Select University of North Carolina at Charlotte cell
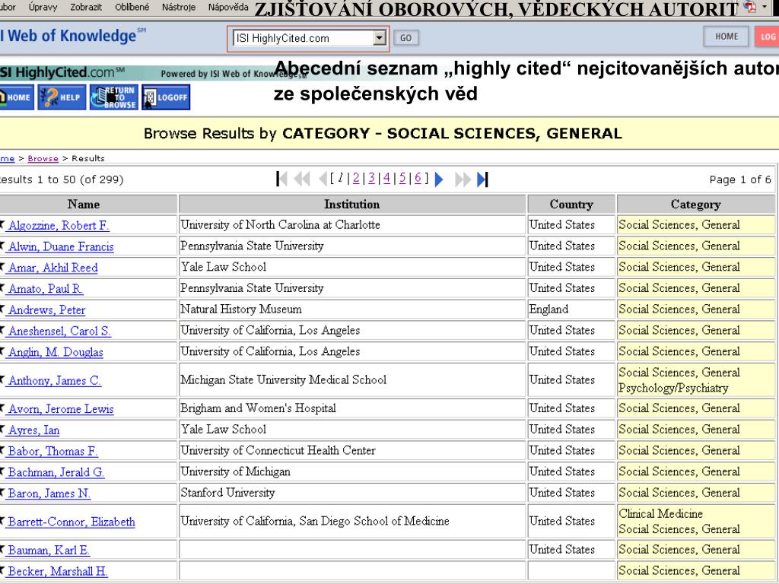Screen dimensions: 779x584 [352, 224]
